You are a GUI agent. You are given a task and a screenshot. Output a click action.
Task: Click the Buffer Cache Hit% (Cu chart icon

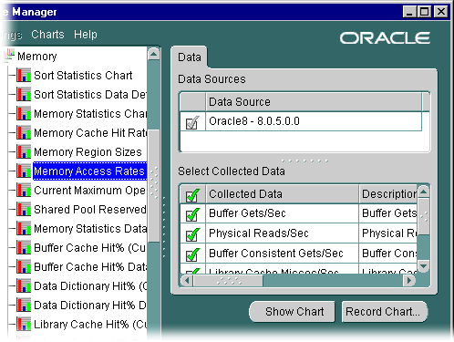click(24, 247)
